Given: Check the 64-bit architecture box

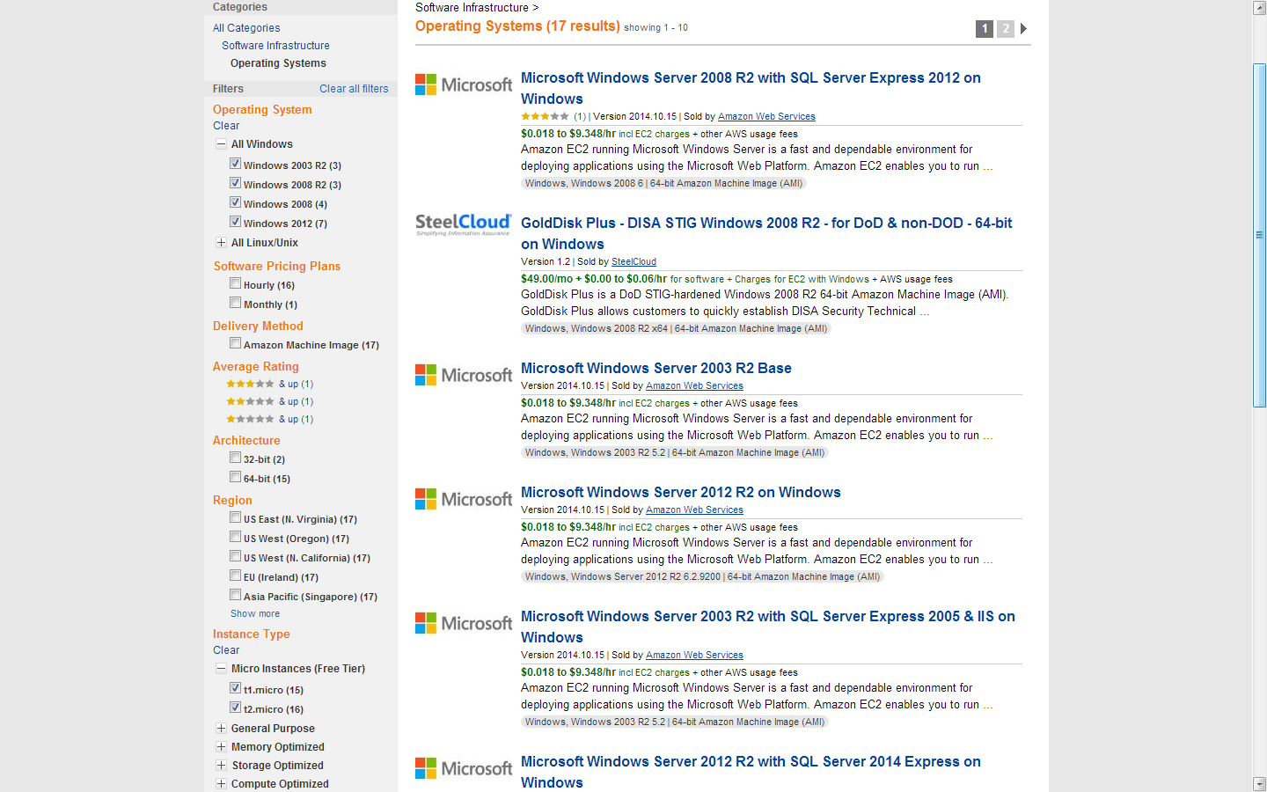Looking at the screenshot, I should [235, 477].
